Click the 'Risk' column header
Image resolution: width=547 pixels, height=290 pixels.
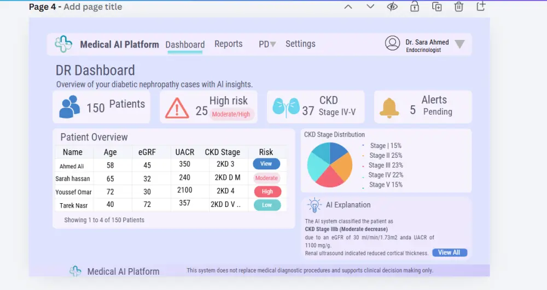[x=266, y=152]
